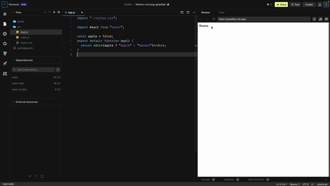Click the dependency list button beside search
Image resolution: width=330 pixels, height=186 pixels.
[x=58, y=70]
